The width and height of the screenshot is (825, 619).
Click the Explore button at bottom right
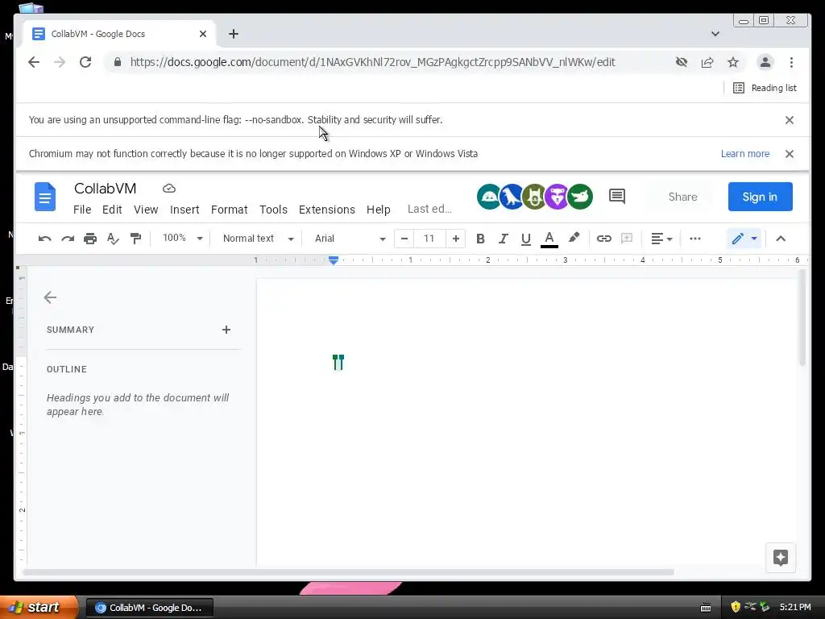pos(781,558)
